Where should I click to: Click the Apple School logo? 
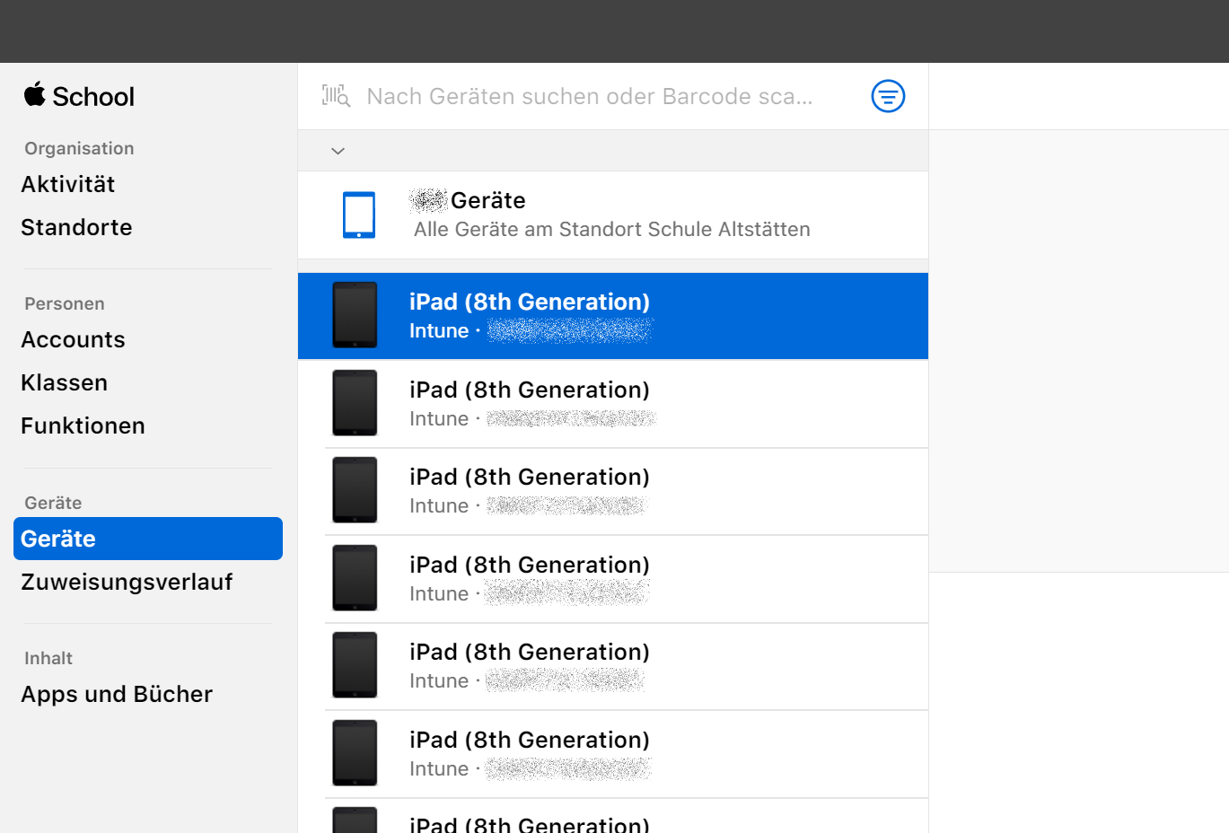pos(79,96)
